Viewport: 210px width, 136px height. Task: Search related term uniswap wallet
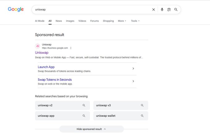121,116
